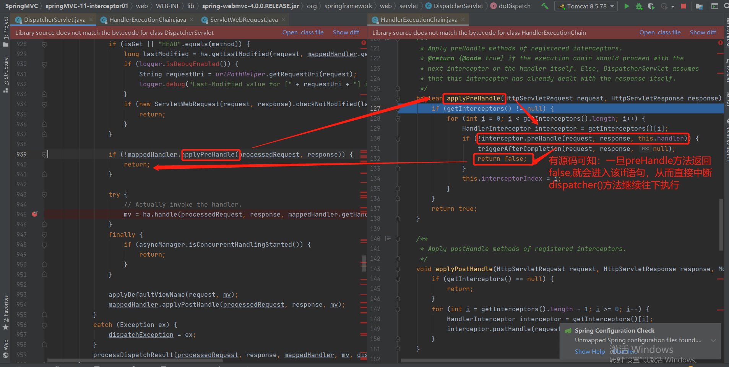The height and width of the screenshot is (367, 729).
Task: Click line number 939 in left gutter
Action: point(21,154)
